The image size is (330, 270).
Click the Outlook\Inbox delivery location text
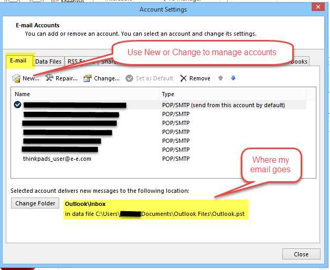tap(85, 204)
